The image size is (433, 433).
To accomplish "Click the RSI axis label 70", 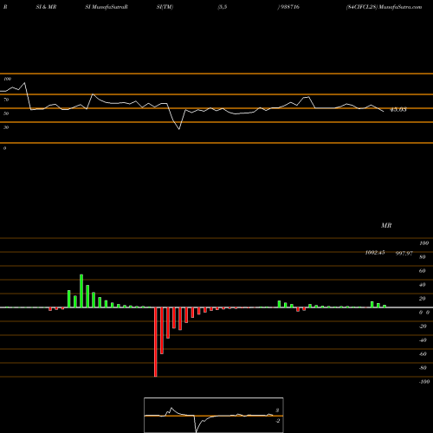I will click(6, 100).
